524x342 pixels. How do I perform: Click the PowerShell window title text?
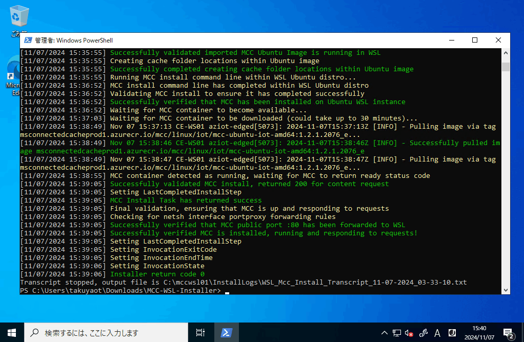click(74, 41)
